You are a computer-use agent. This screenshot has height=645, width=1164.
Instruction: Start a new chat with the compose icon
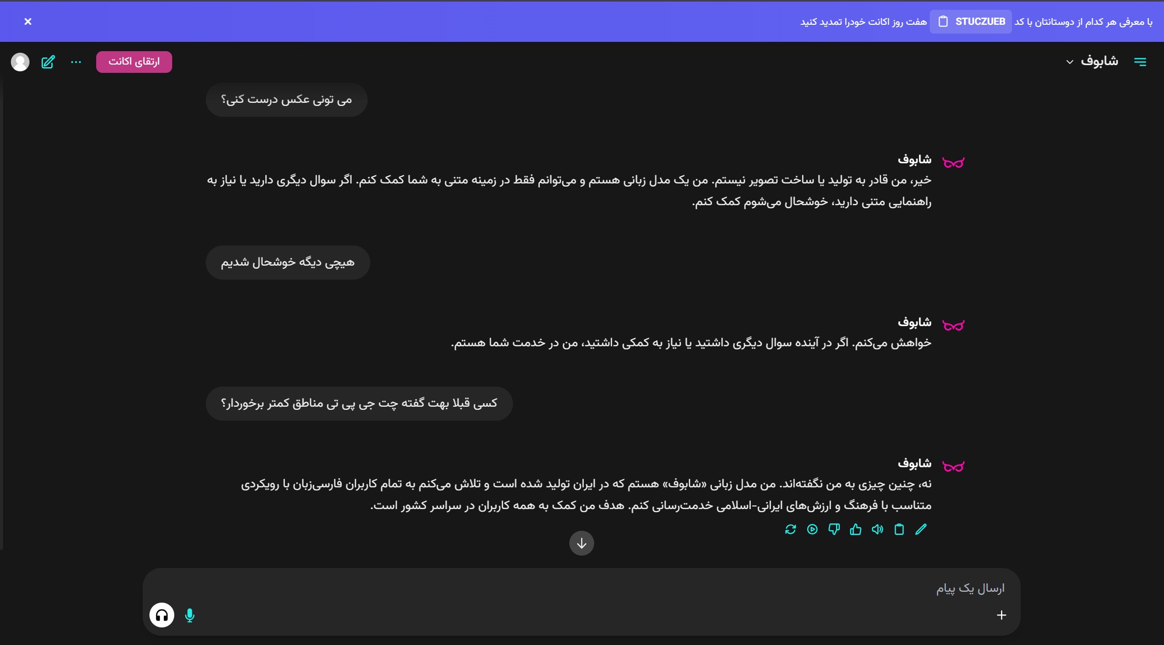pyautogui.click(x=48, y=62)
